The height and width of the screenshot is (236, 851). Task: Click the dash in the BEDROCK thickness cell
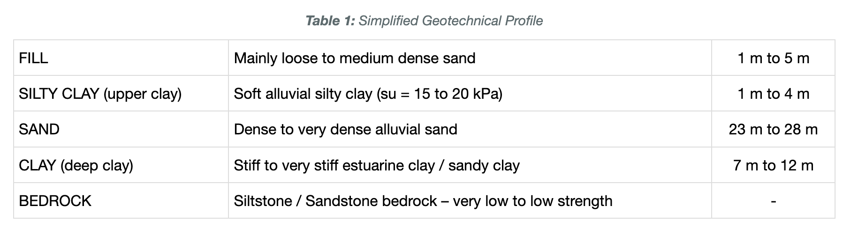coord(773,201)
